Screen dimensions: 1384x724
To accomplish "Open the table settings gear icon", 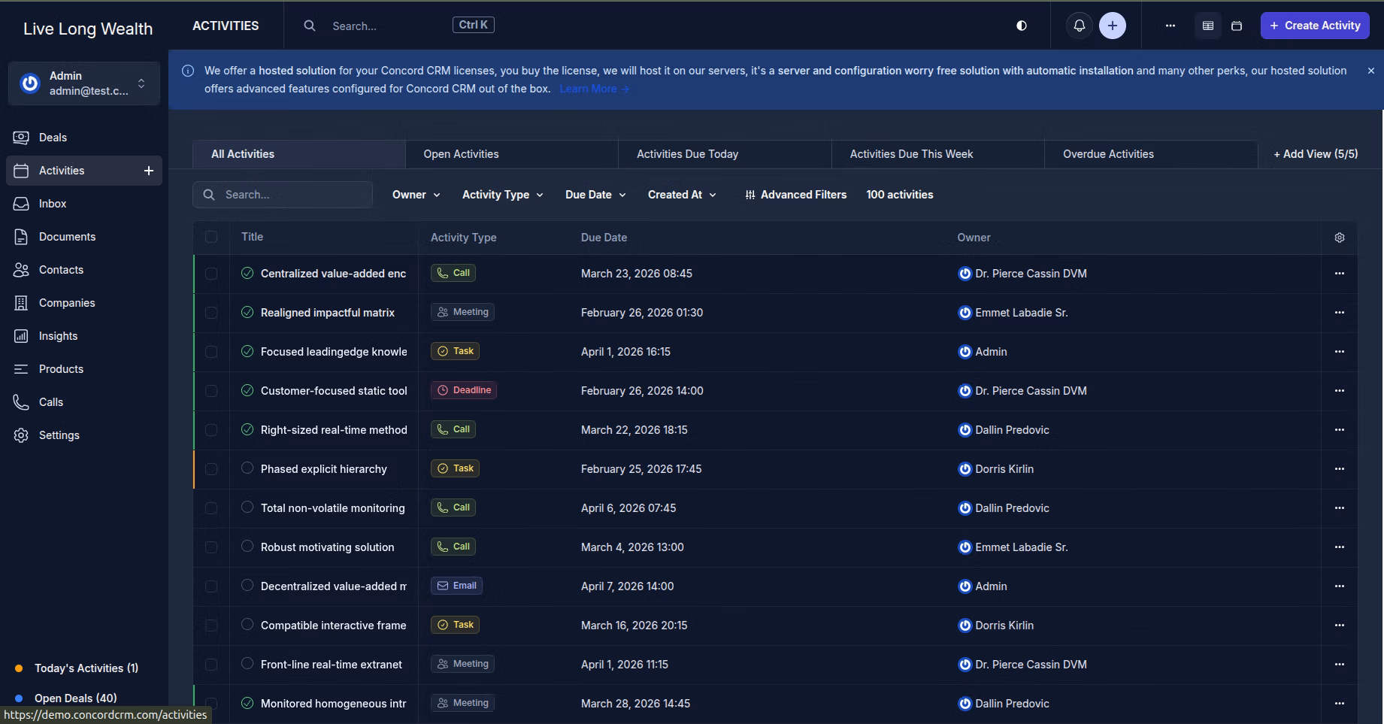I will point(1339,238).
